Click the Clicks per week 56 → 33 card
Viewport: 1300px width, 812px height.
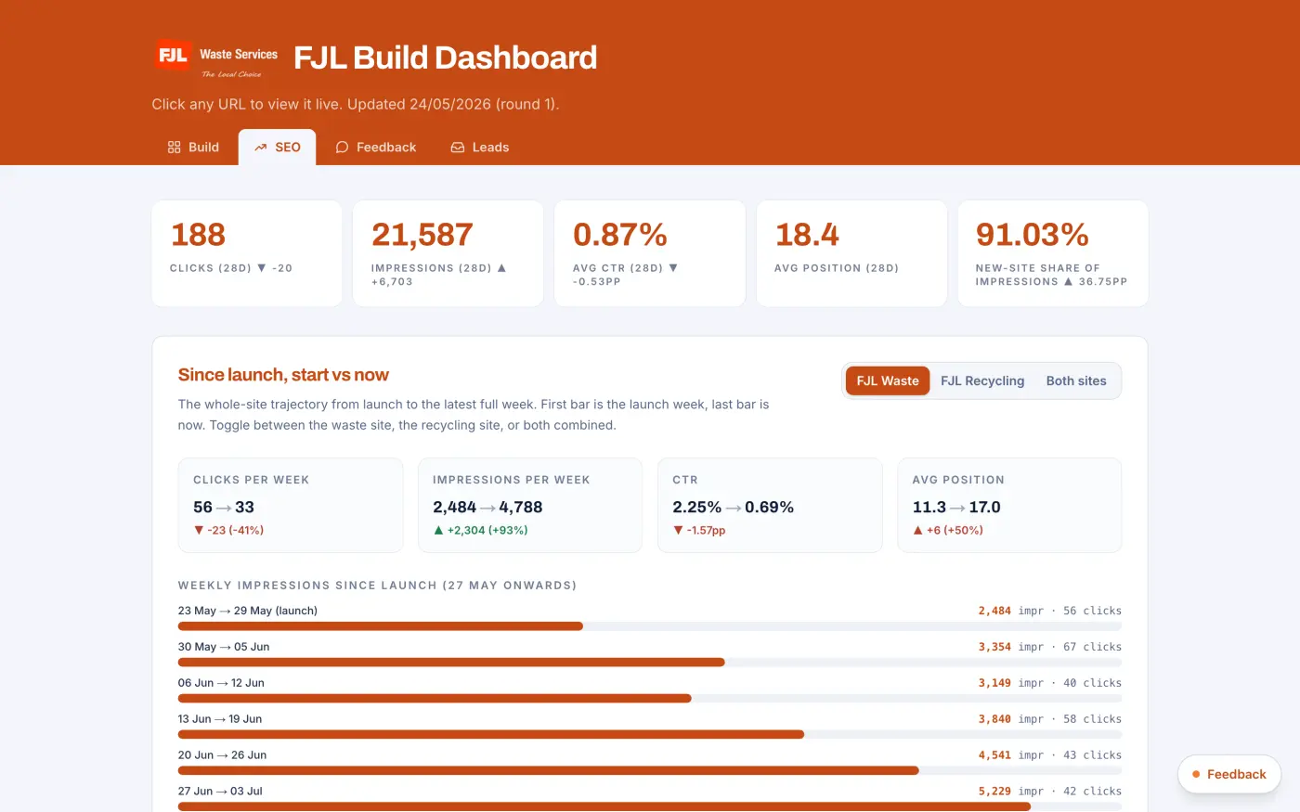click(291, 505)
